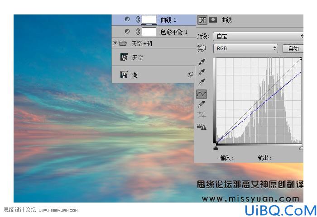This screenshot has height=217, width=317.
Task: Click adjustment icon of 色彩平衡 1 layer
Action: pyautogui.click(x=127, y=31)
